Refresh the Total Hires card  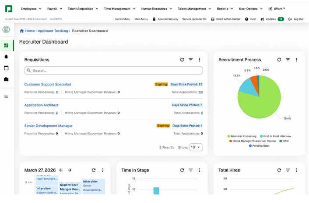click(x=279, y=170)
